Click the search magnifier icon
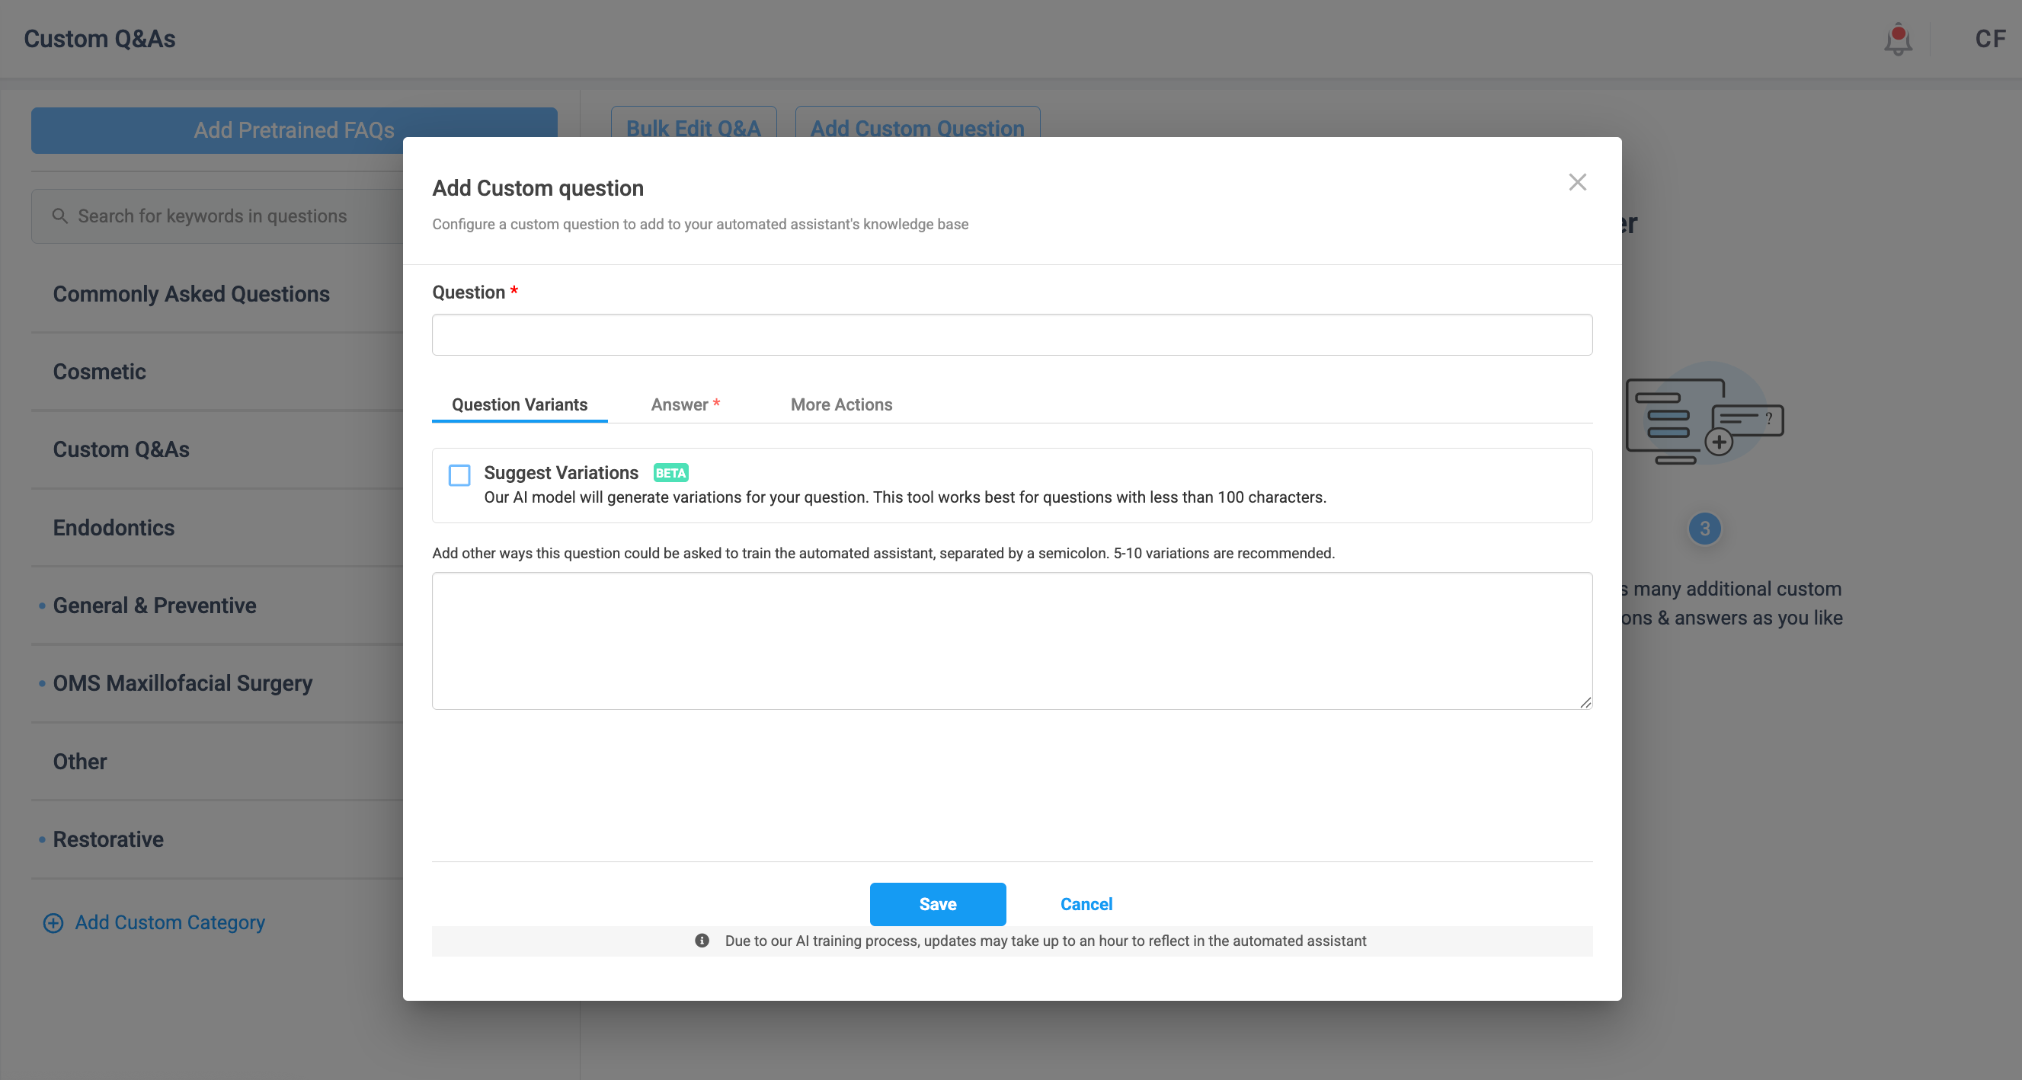This screenshot has height=1080, width=2022. tap(59, 216)
